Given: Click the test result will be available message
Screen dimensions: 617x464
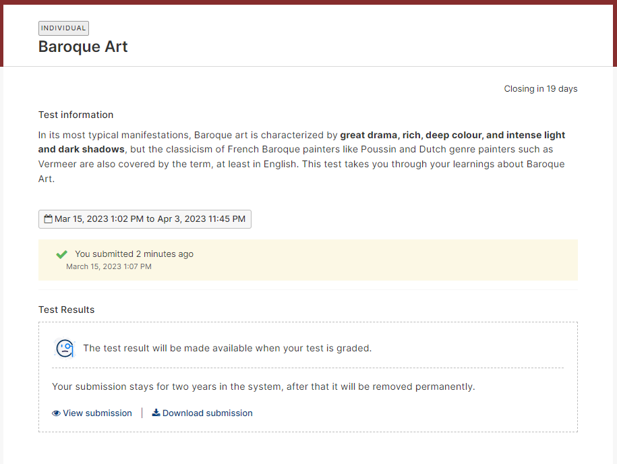Looking at the screenshot, I should click(227, 348).
